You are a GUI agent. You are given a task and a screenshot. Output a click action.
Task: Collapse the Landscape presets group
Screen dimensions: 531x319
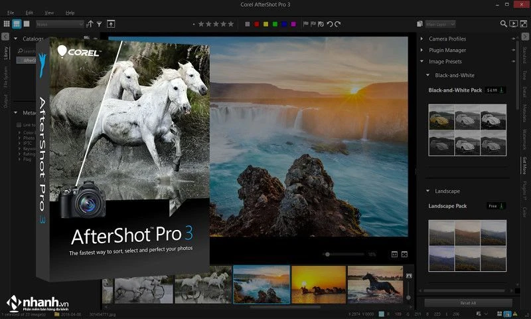[x=426, y=191]
